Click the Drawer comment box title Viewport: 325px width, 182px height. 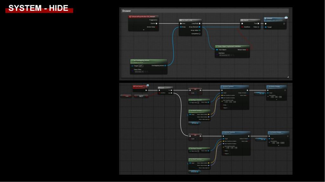[x=127, y=11]
